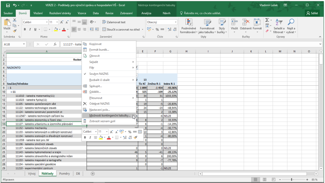
Task: Select Možnosti kontingenční tabulky in context menu
Action: (x=109, y=115)
